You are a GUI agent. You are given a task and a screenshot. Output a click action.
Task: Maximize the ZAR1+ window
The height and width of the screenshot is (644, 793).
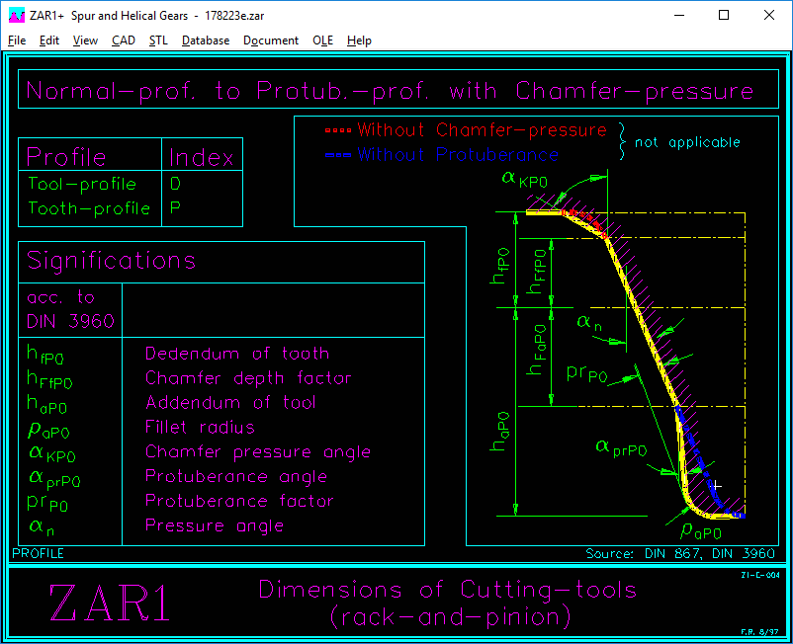(x=724, y=15)
